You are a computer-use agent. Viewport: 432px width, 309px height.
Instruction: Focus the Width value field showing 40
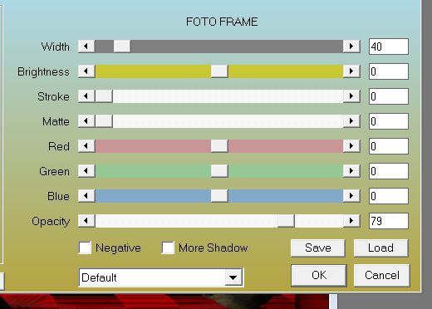389,47
